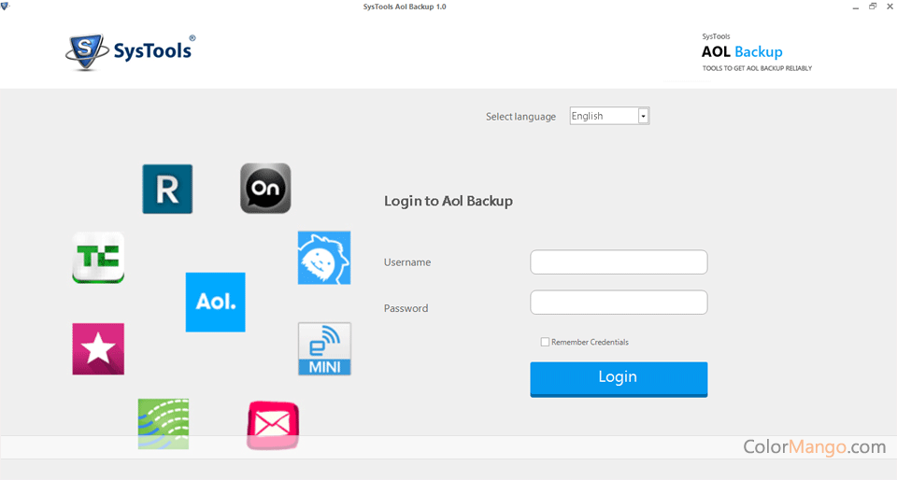Restore down the application window

pos(873,7)
